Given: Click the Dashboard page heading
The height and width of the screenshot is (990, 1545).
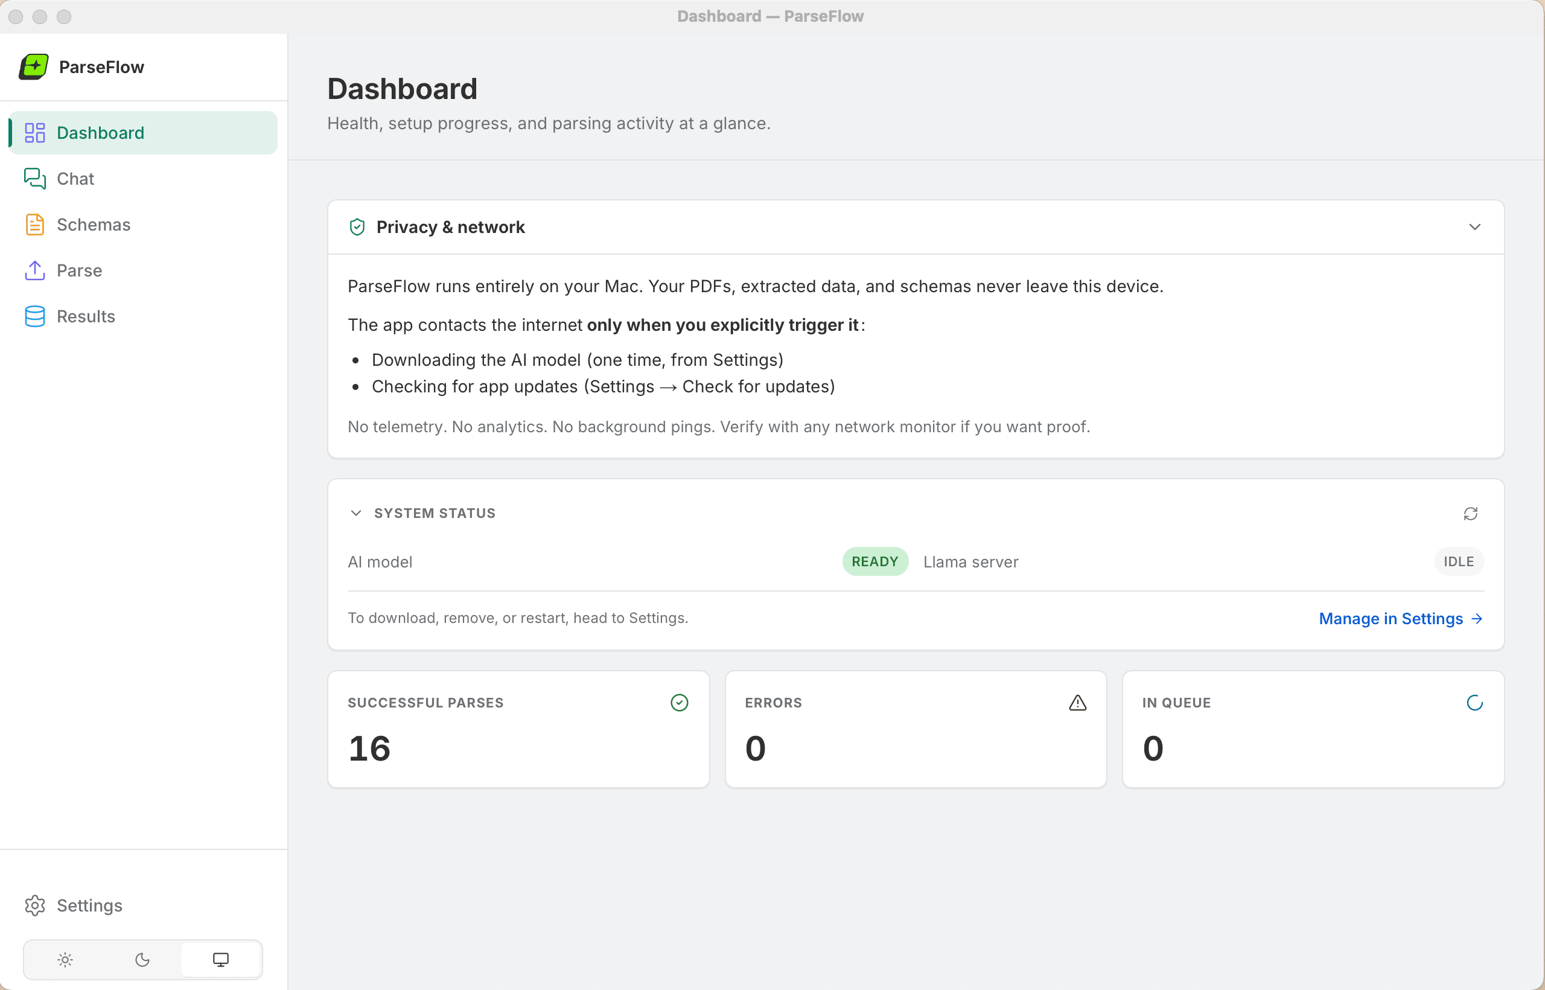Looking at the screenshot, I should [403, 89].
